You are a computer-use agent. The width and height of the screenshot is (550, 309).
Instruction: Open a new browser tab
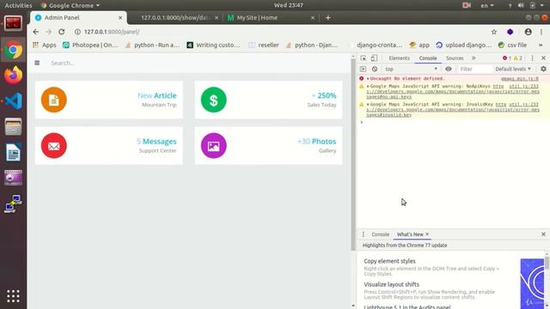point(327,17)
